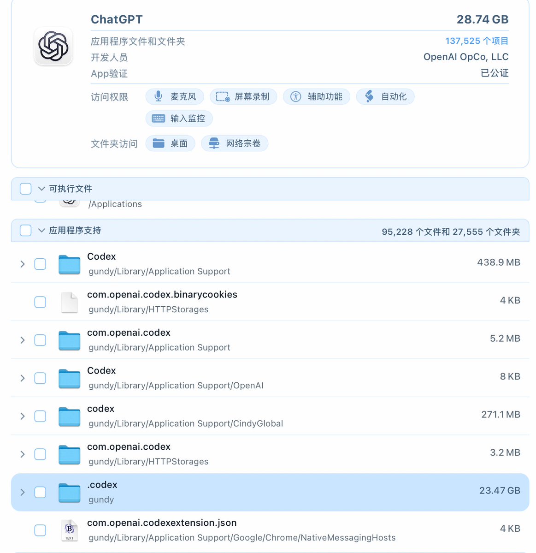Image resolution: width=536 pixels, height=553 pixels.
Task: Expand the 5.2 MB com.openai.codex folder
Action: point(23,340)
